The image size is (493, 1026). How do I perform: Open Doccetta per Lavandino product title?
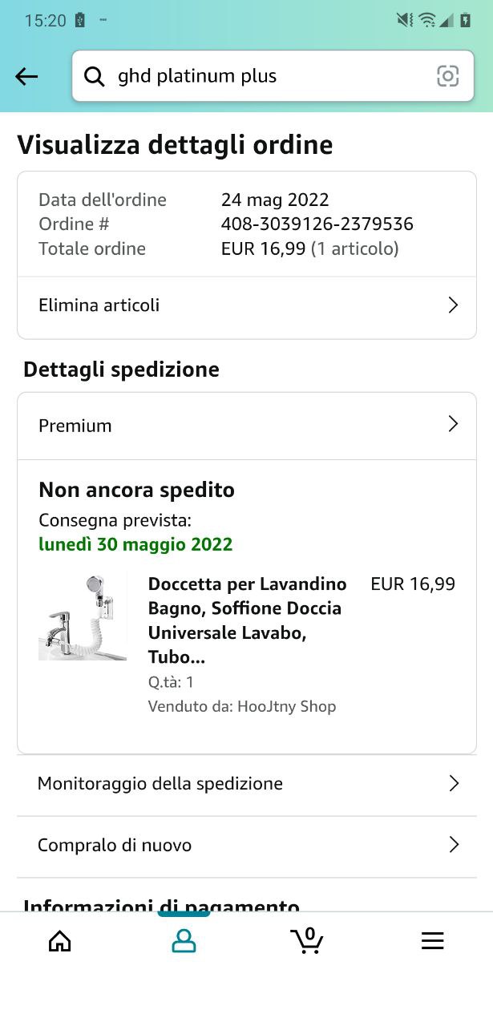coord(248,620)
